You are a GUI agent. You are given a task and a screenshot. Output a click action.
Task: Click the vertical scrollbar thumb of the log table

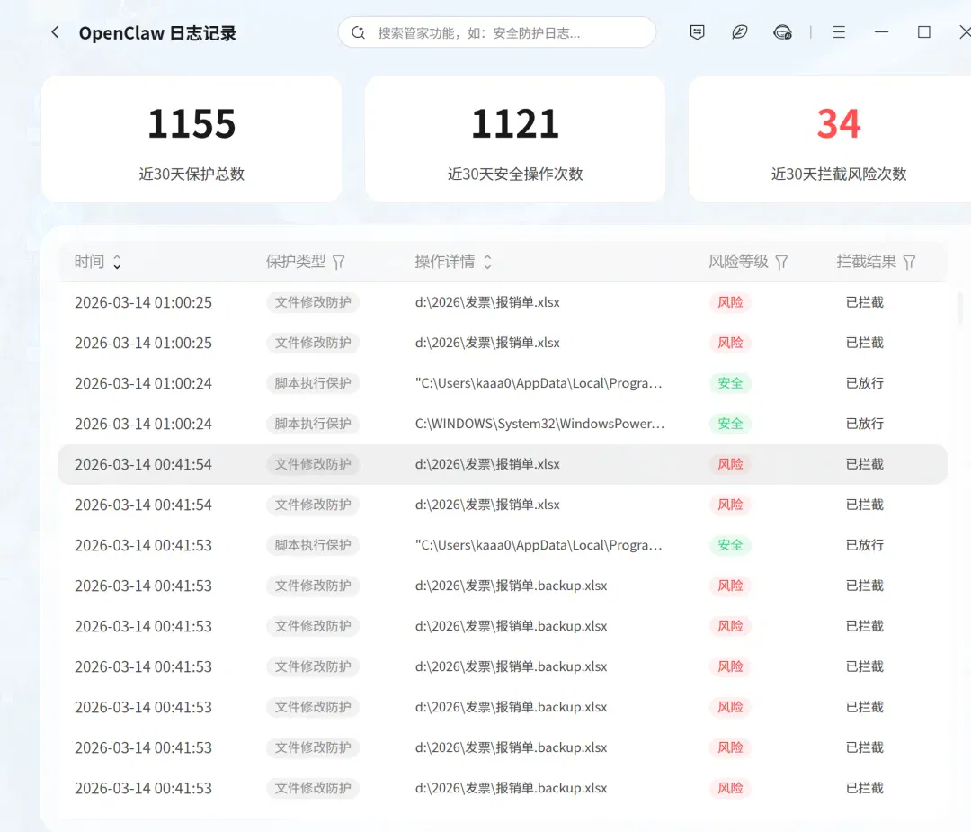[x=960, y=308]
